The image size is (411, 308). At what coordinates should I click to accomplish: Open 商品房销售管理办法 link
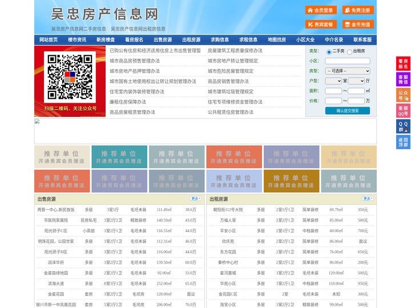pyautogui.click(x=228, y=81)
